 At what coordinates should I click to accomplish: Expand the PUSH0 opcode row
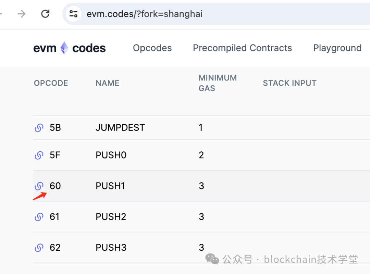111,155
